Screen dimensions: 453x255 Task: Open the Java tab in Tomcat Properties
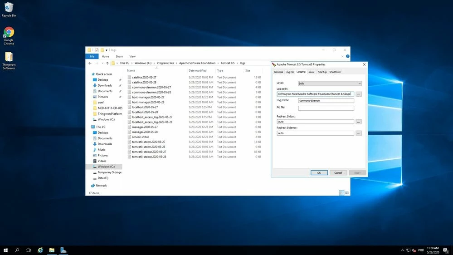pos(311,72)
